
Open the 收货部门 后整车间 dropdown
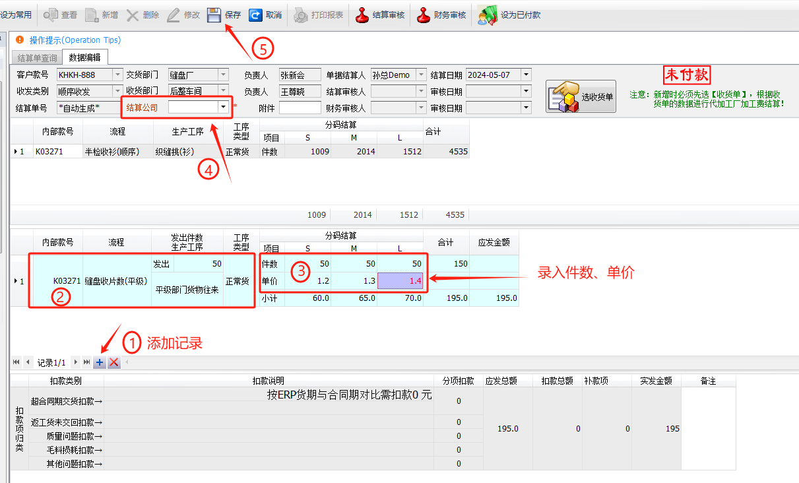[224, 91]
